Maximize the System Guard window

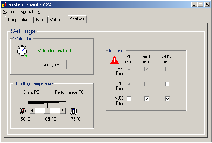coord(200,4)
